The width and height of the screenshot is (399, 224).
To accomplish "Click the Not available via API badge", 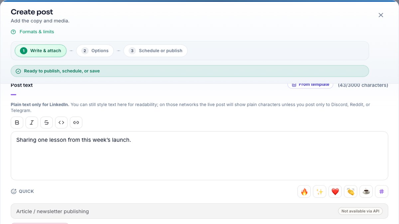I will point(360,211).
